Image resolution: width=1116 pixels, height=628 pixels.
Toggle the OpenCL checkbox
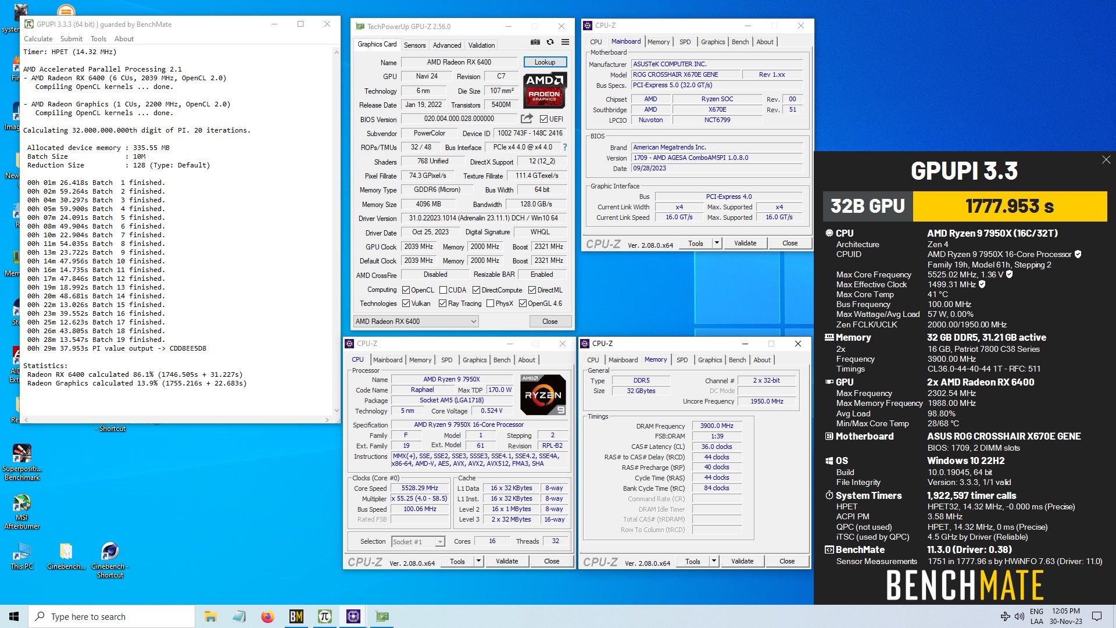click(x=406, y=290)
